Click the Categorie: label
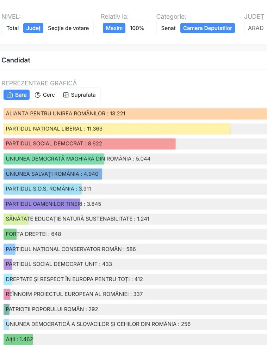Viewport: 267px width, 345px height. point(171,17)
